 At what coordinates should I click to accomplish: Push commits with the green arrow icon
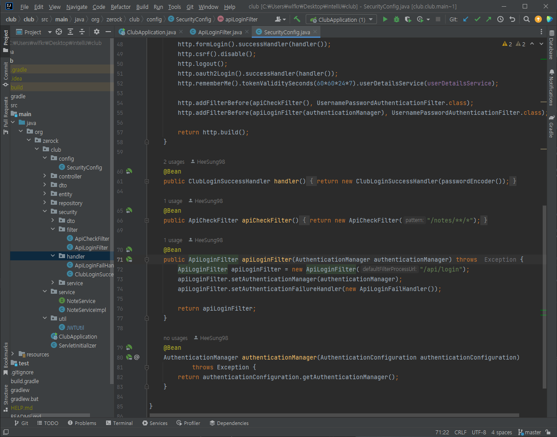[489, 19]
